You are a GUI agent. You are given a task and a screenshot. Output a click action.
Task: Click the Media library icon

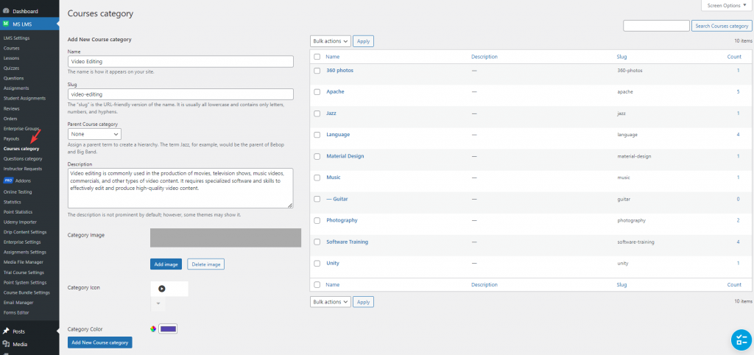click(x=6, y=344)
